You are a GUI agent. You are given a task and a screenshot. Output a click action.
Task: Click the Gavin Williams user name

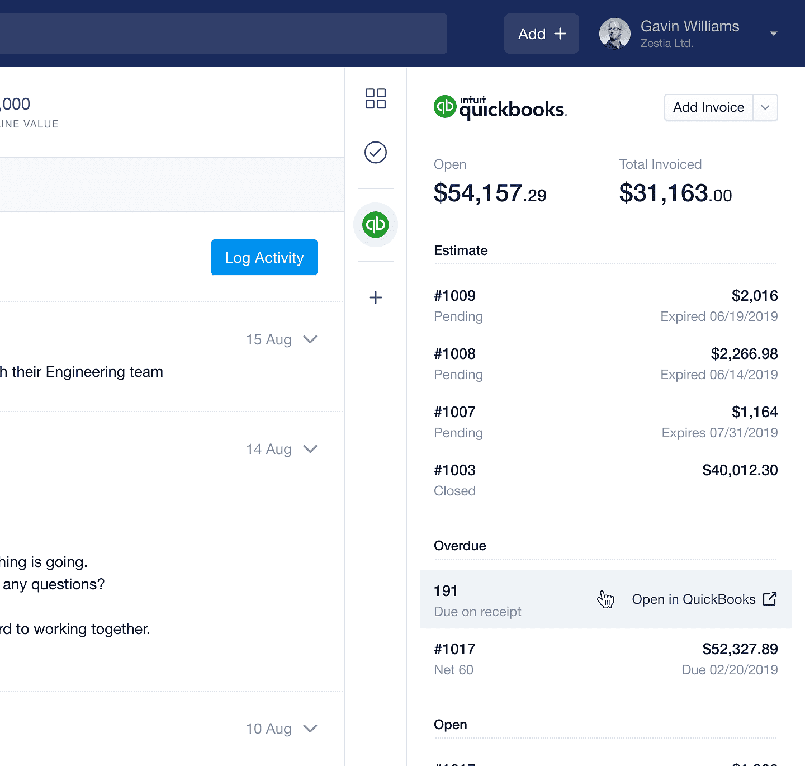[690, 26]
